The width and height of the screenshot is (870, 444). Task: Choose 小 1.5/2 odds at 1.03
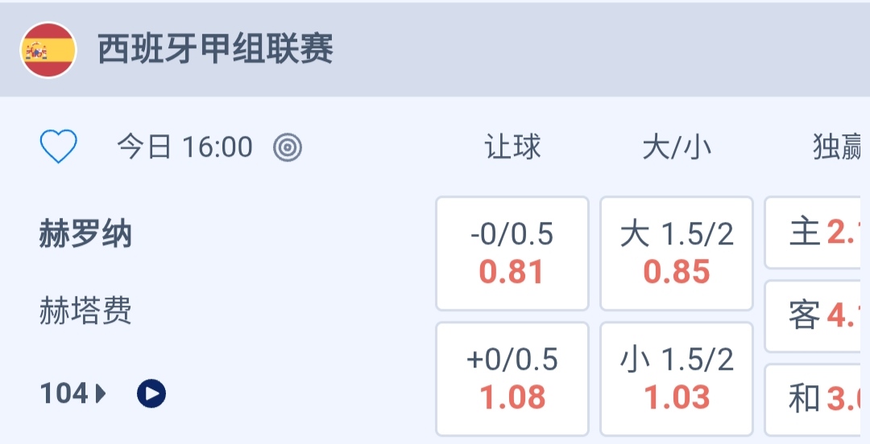[x=677, y=379]
